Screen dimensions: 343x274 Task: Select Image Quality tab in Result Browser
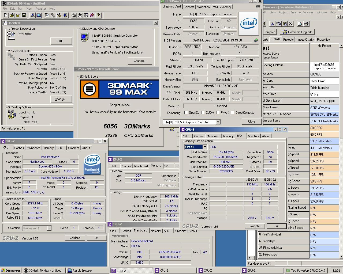305,40
